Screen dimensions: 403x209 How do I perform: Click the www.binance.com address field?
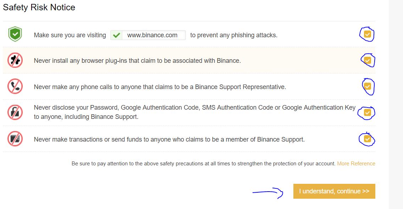[x=148, y=35]
